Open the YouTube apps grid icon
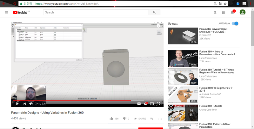The height and width of the screenshot is (129, 254). tap(224, 12)
